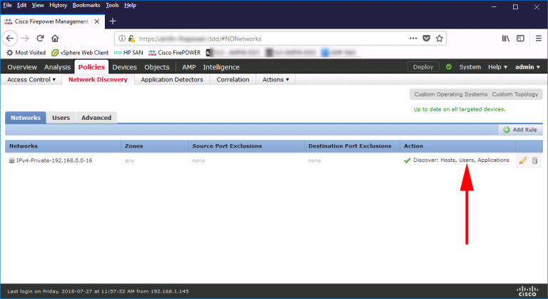Open the admin user dropdown

pyautogui.click(x=527, y=67)
